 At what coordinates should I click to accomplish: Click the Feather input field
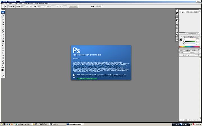click(23, 6)
